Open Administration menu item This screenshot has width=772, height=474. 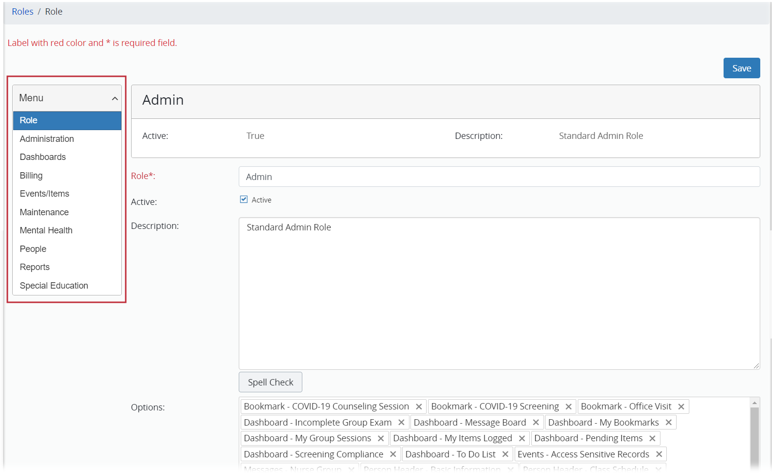click(x=67, y=139)
